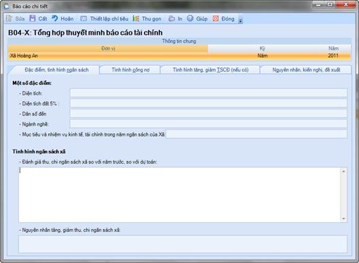The image size is (359, 263).
Task: Click the Thu gọn collapse icon
Action: click(136, 18)
